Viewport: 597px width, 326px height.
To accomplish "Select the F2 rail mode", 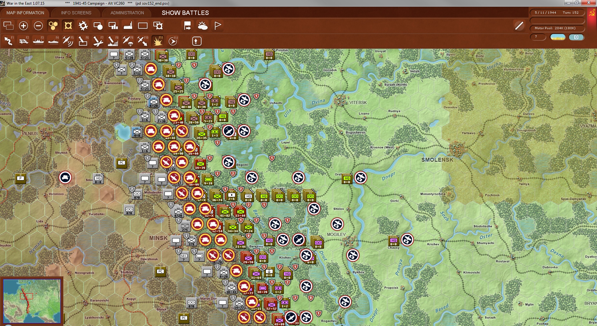I will (x=23, y=41).
